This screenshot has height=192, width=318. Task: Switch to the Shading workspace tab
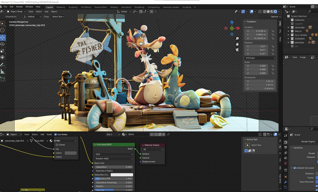(114, 7)
